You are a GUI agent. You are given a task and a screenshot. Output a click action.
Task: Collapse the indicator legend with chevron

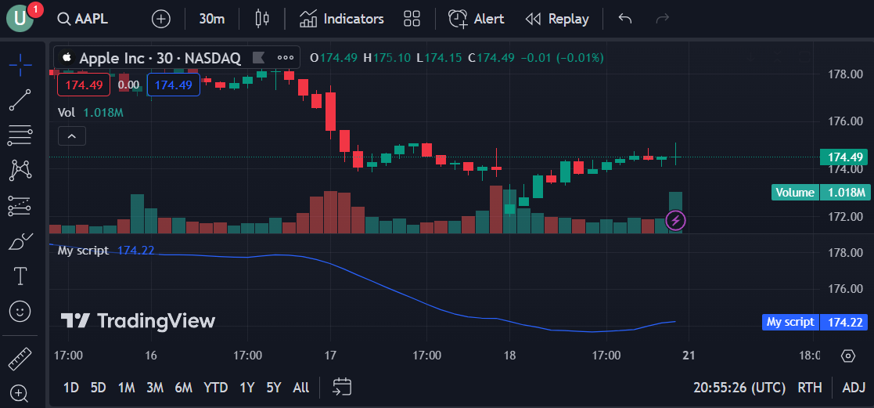[x=72, y=135]
